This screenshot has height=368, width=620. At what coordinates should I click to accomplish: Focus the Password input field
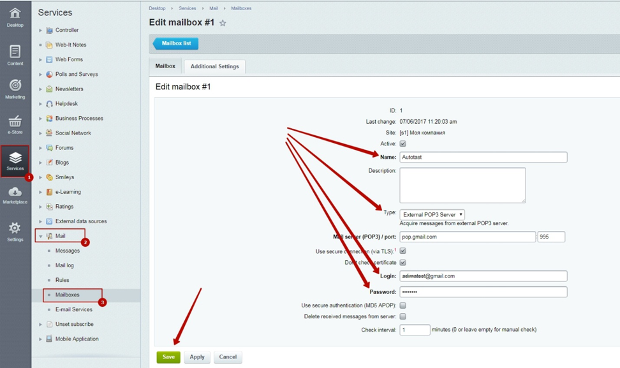[x=483, y=291]
